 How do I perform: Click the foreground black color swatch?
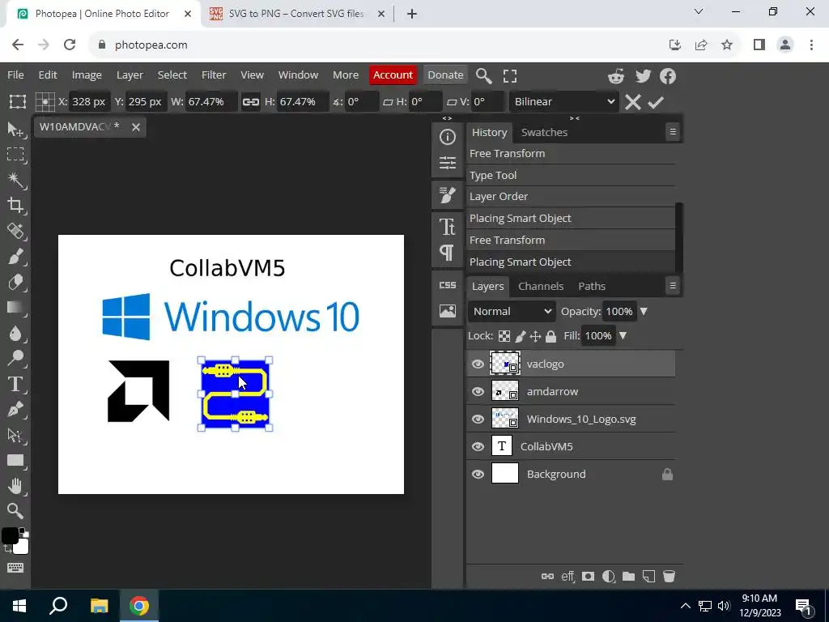point(10,535)
